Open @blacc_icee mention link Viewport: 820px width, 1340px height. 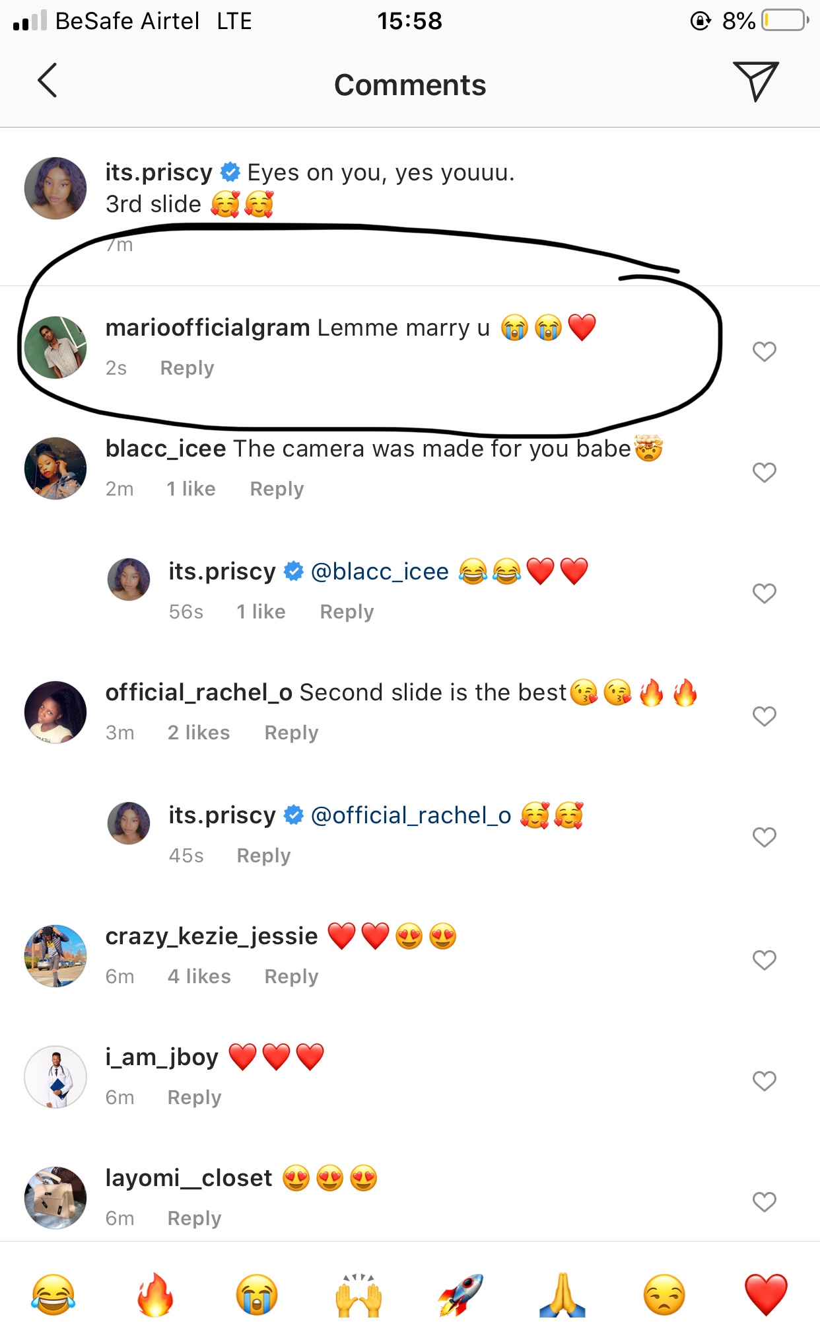(380, 572)
